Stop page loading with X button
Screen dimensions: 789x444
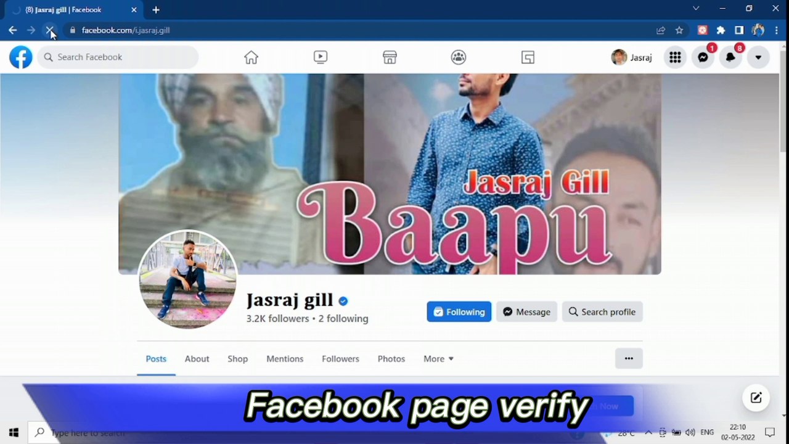coord(50,30)
